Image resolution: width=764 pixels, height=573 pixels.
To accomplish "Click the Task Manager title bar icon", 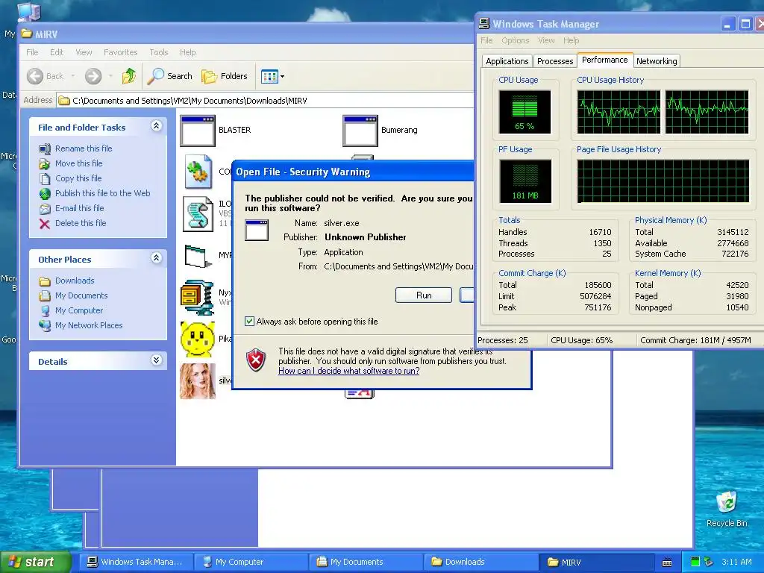I will pos(484,23).
